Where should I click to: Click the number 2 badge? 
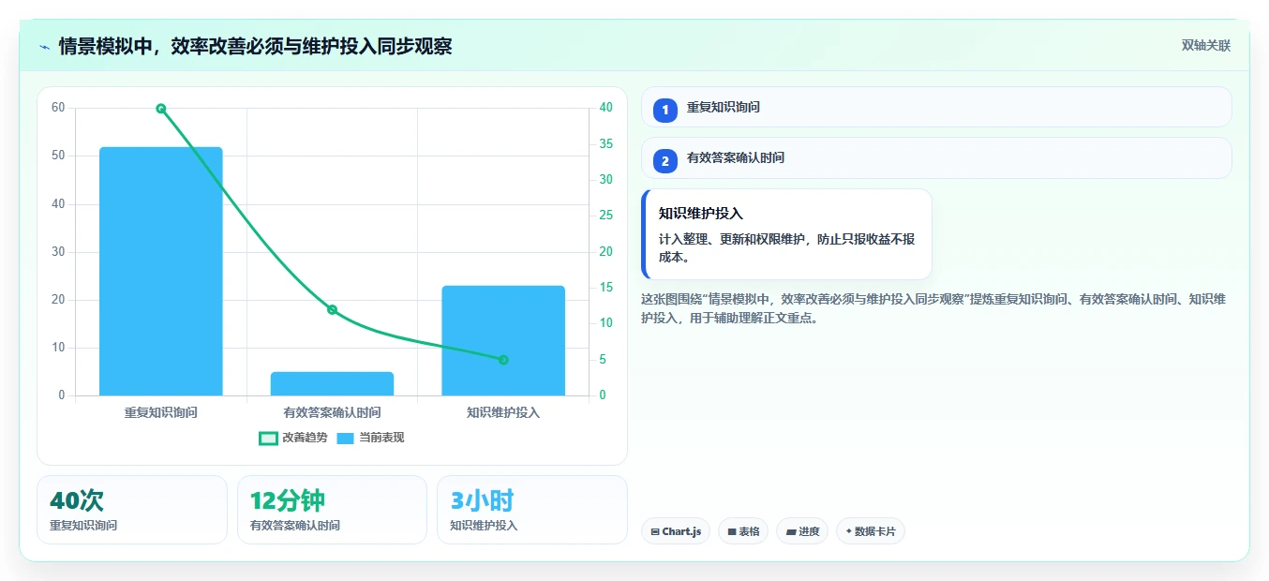[x=665, y=161]
